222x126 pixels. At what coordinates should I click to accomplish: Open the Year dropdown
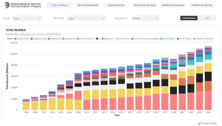point(27,18)
